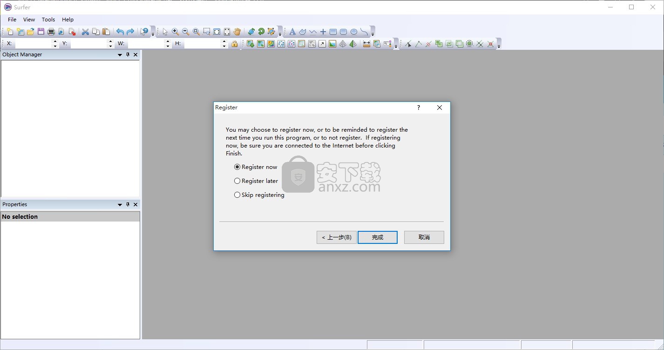Open a file with the folder icon

coord(31,32)
